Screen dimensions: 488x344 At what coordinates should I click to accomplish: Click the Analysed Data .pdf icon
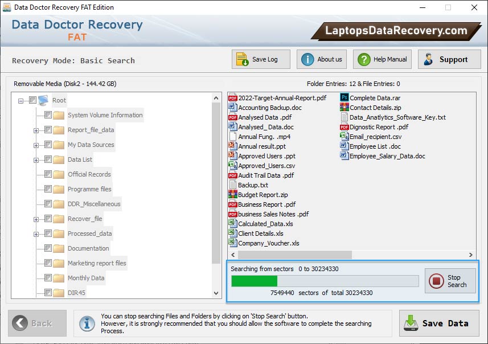(x=233, y=117)
